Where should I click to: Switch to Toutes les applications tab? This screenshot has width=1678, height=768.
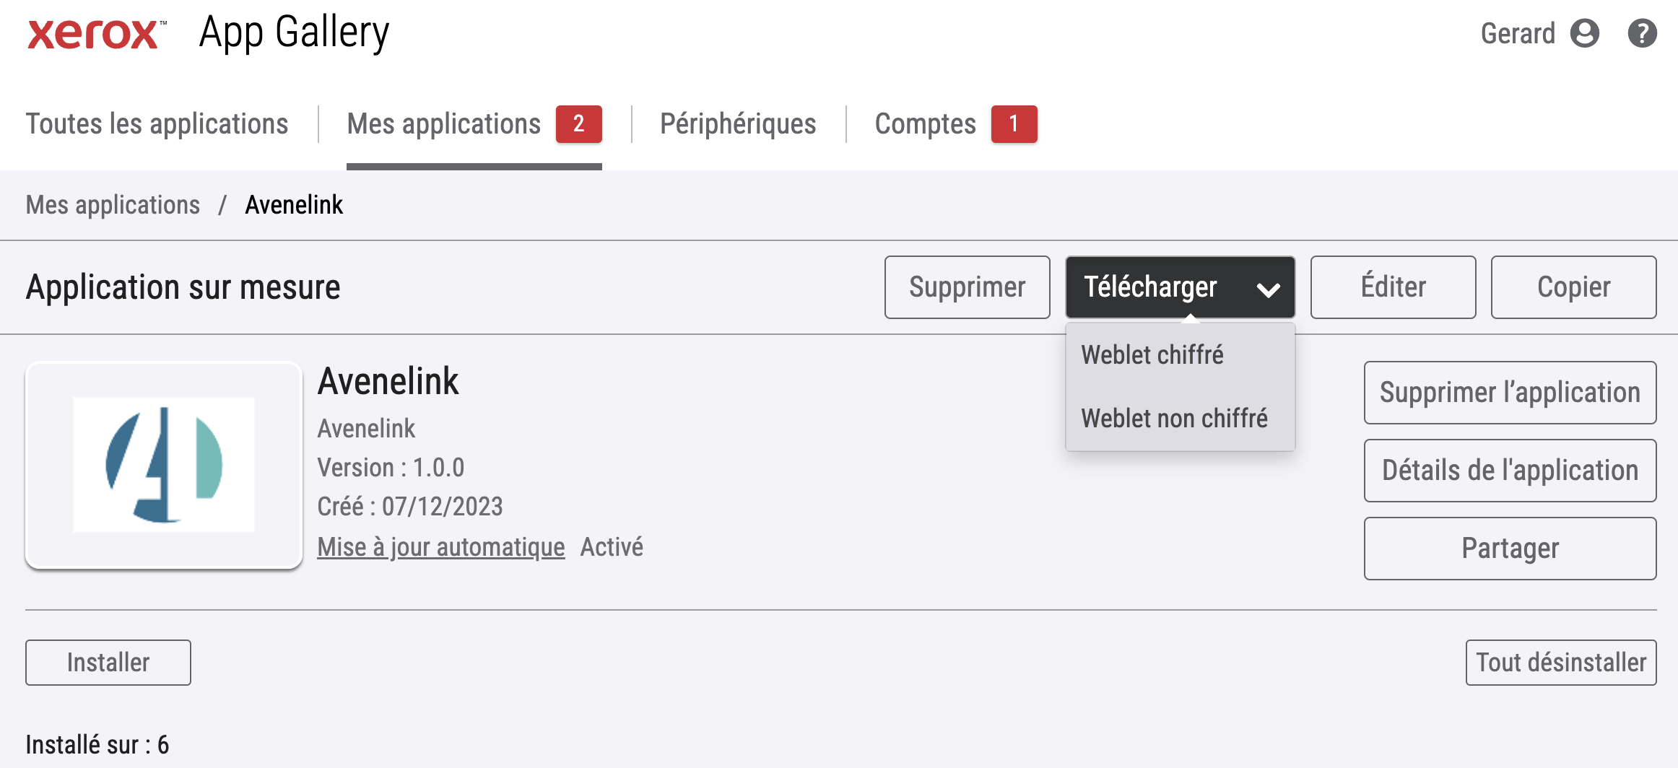coord(157,124)
